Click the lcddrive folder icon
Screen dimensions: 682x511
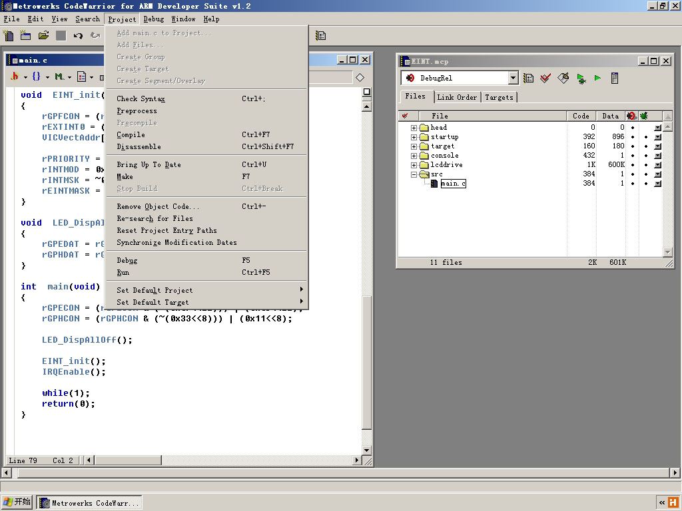pyautogui.click(x=424, y=165)
